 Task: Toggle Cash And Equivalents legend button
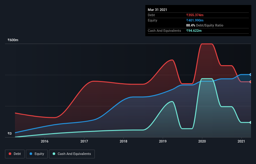click(x=72, y=154)
